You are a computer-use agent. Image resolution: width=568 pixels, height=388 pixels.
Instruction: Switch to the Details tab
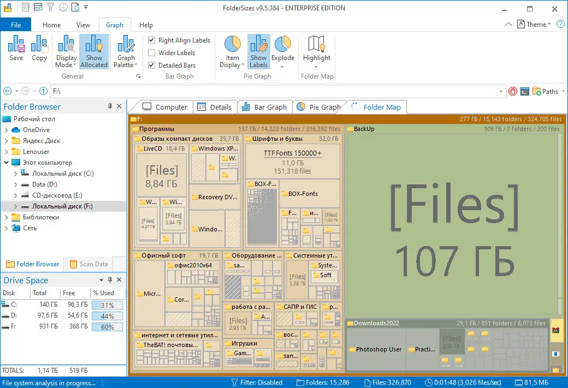tap(215, 107)
